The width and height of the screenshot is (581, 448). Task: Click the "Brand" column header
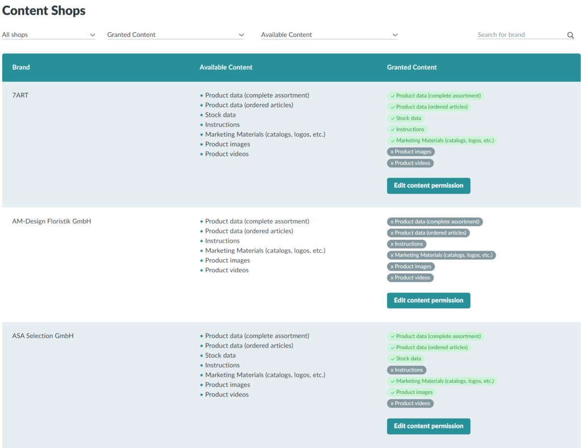pos(20,67)
